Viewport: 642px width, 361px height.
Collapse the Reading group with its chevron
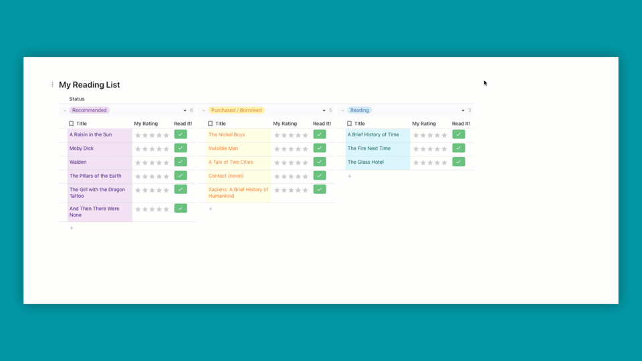click(342, 110)
